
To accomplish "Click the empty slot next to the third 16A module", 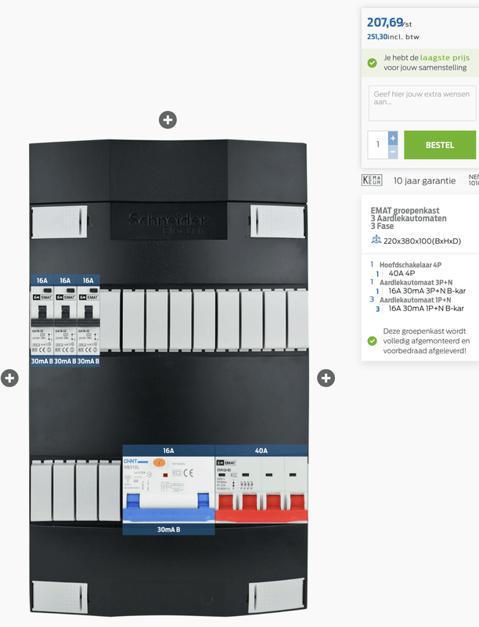I will [110, 321].
